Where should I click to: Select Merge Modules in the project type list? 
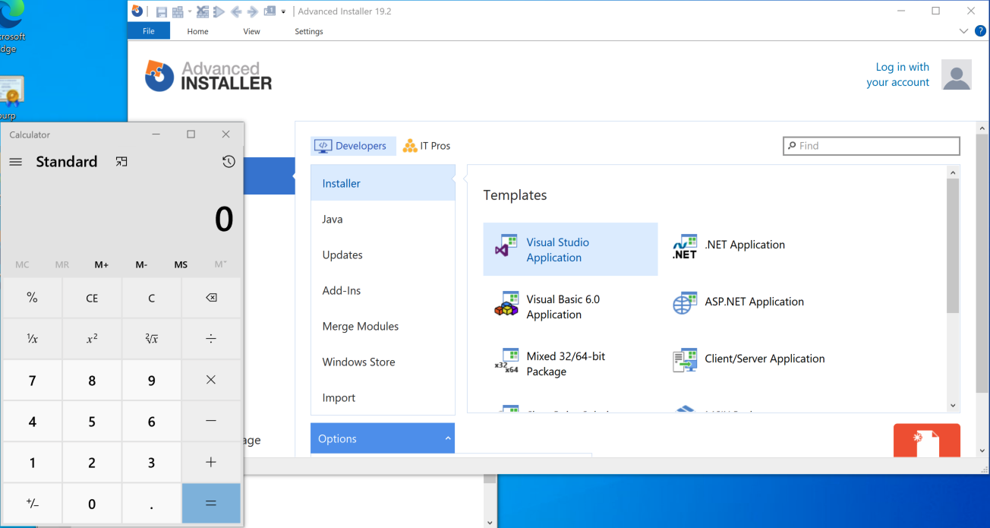(x=383, y=326)
